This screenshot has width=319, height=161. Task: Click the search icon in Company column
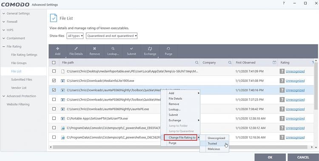pos(230,63)
